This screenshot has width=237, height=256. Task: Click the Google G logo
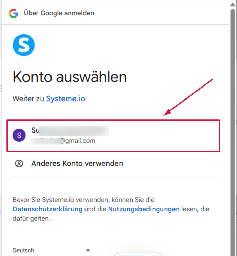[13, 13]
